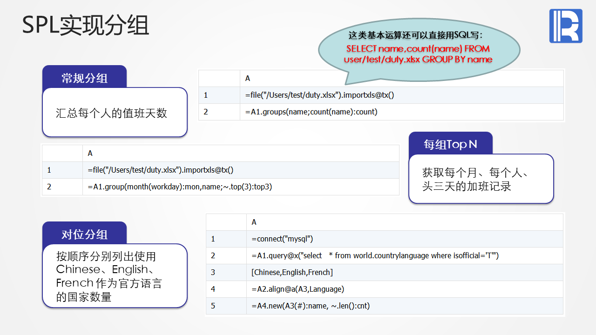
Task: Click column header A of top-right table
Action: (402, 79)
